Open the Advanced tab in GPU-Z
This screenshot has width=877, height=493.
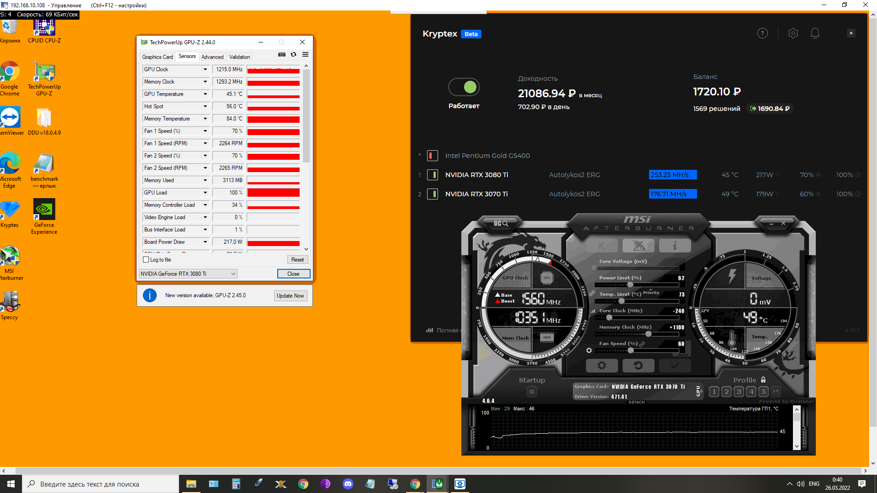pyautogui.click(x=212, y=57)
